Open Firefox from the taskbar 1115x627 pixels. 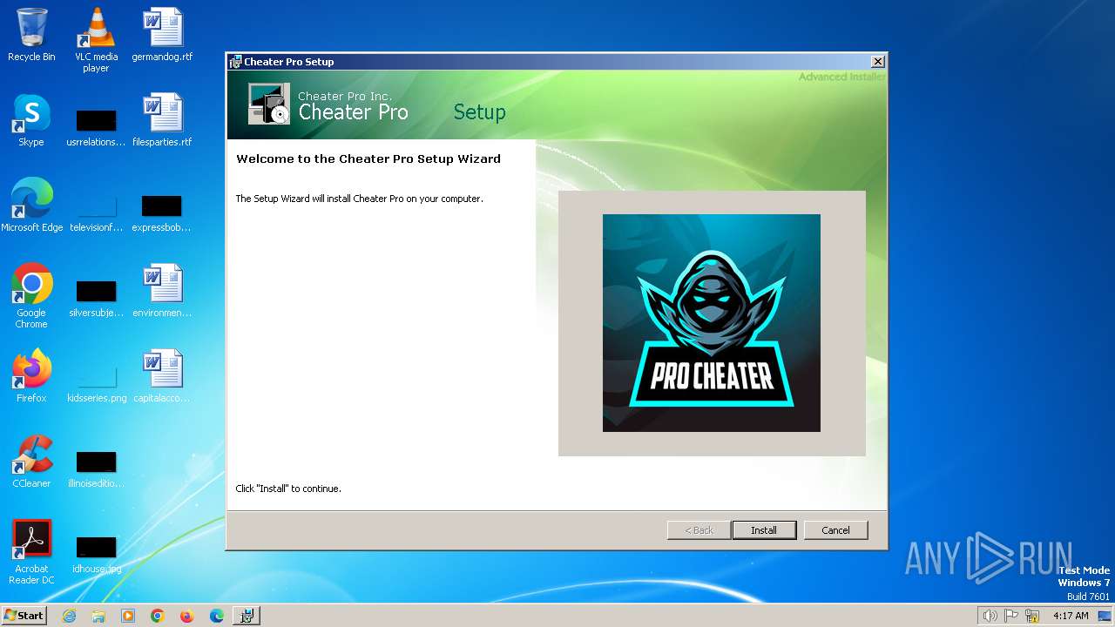point(187,616)
